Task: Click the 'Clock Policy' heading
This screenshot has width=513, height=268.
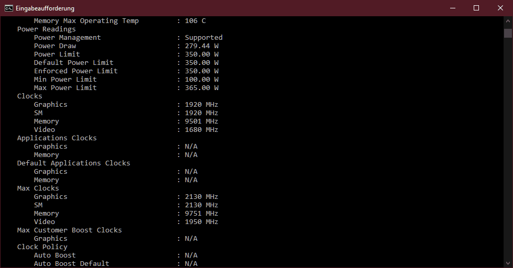Action: tap(42, 247)
